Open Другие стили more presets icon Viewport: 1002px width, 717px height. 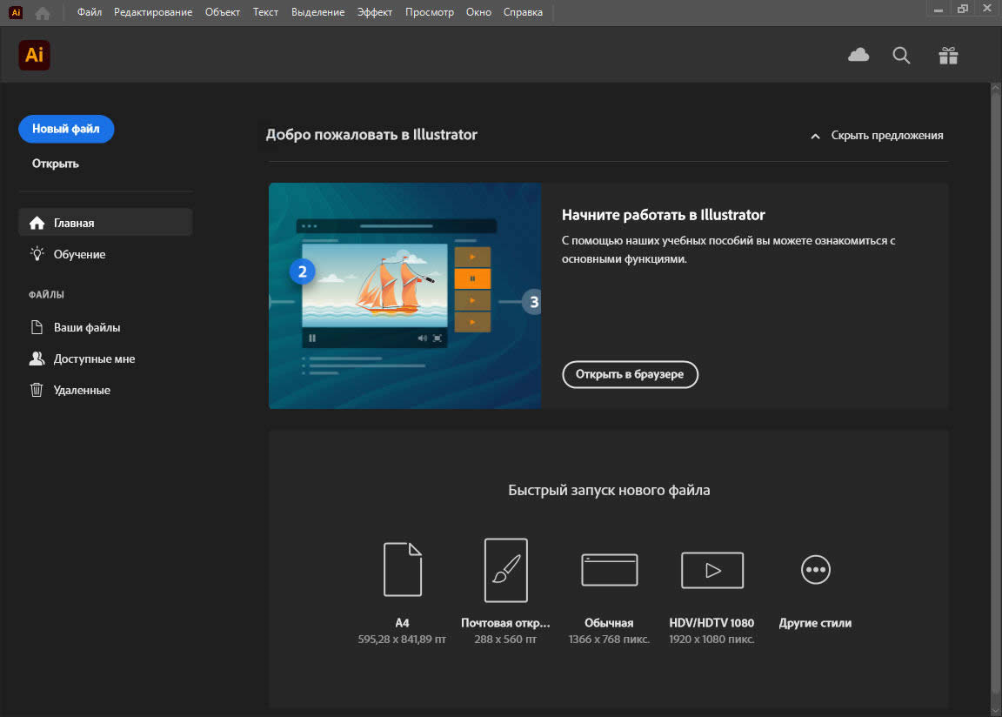tap(815, 570)
